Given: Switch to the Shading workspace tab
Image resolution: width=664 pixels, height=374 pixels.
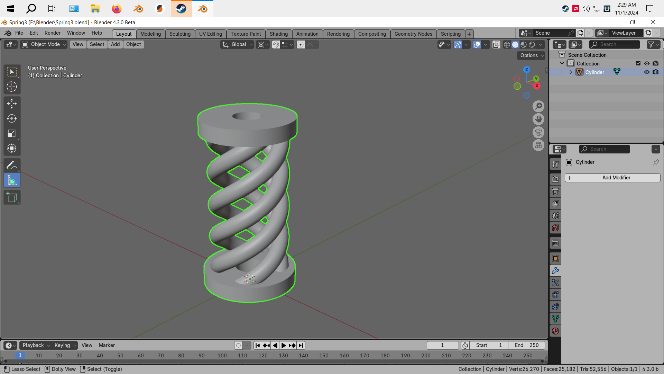Looking at the screenshot, I should click(279, 34).
